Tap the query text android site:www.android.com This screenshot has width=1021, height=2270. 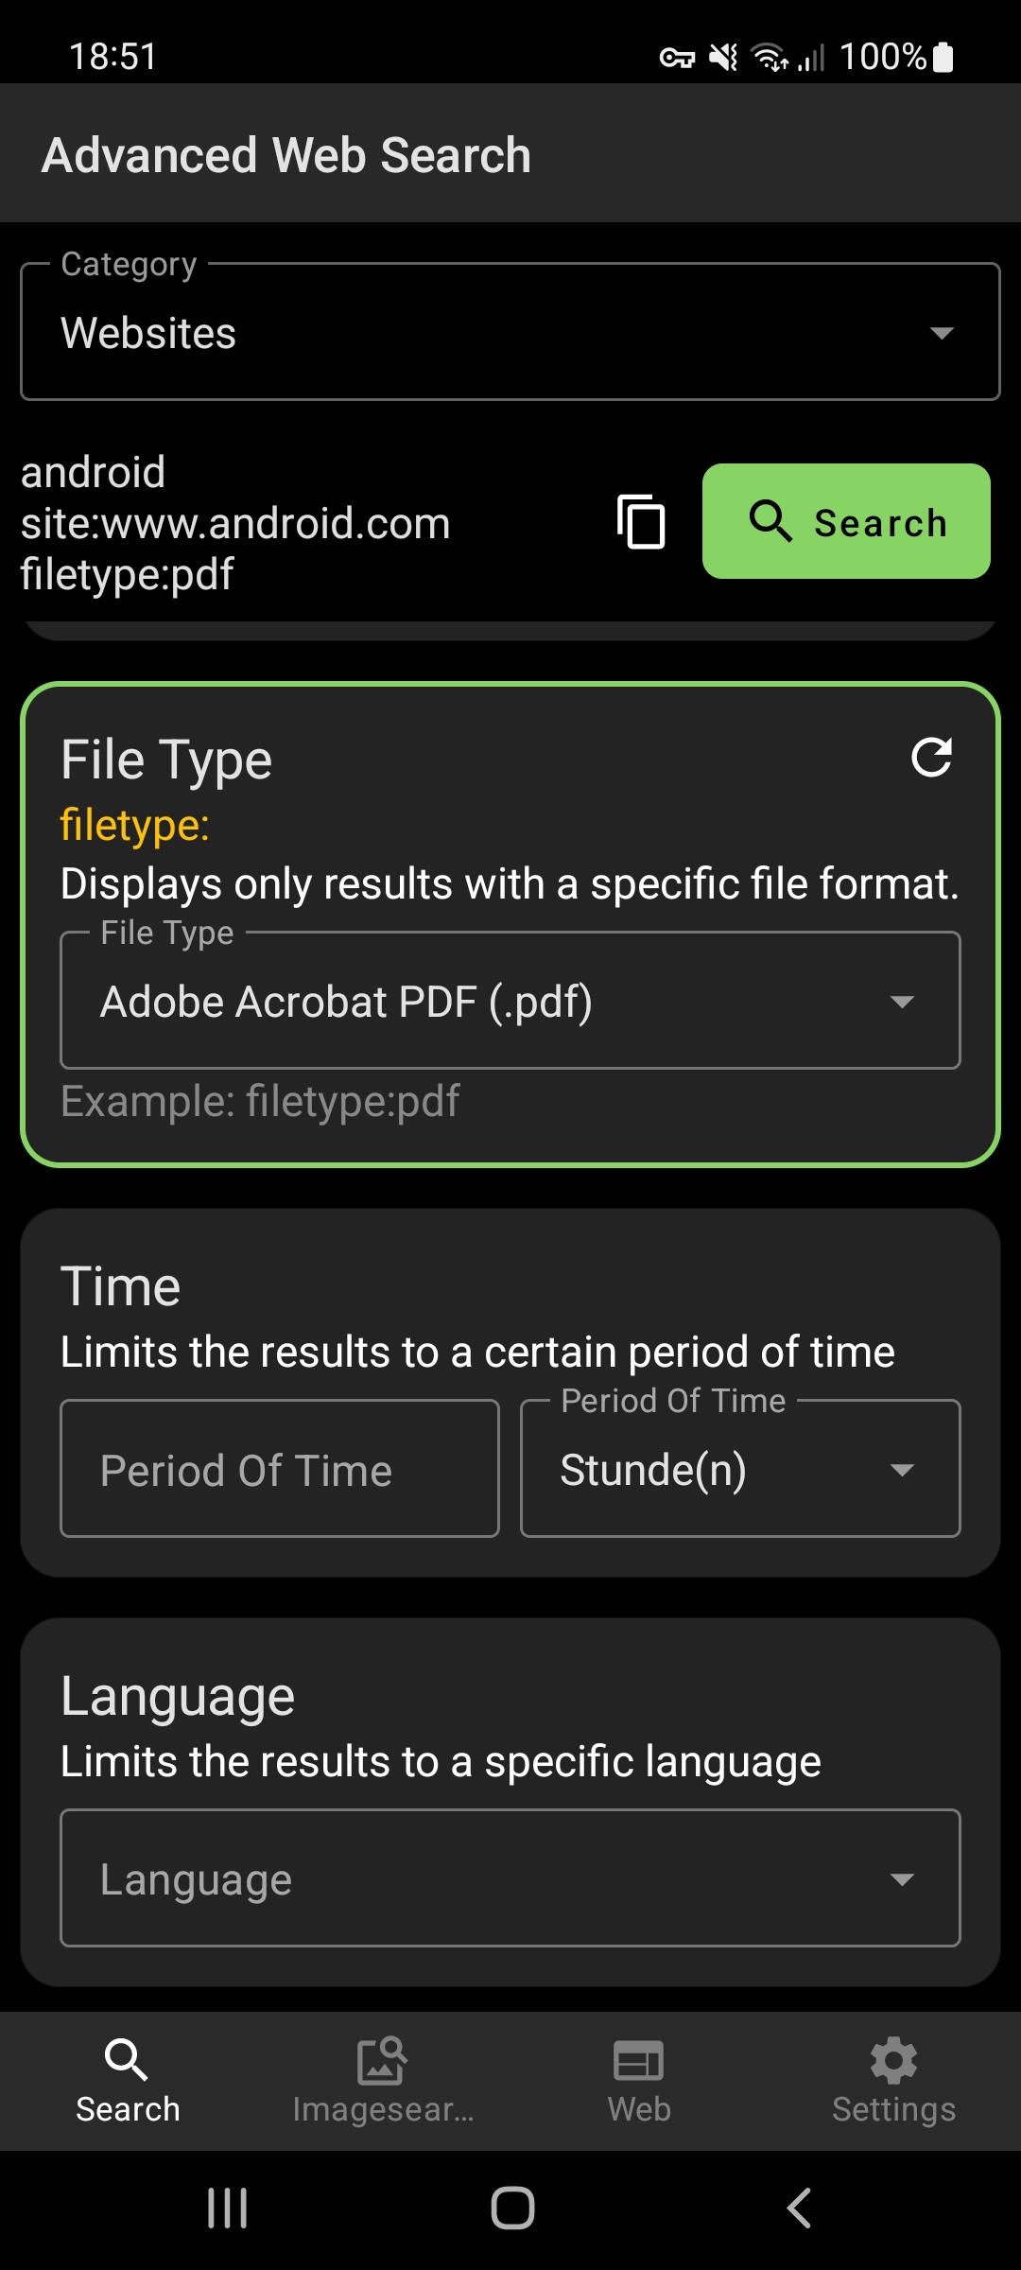coord(235,498)
